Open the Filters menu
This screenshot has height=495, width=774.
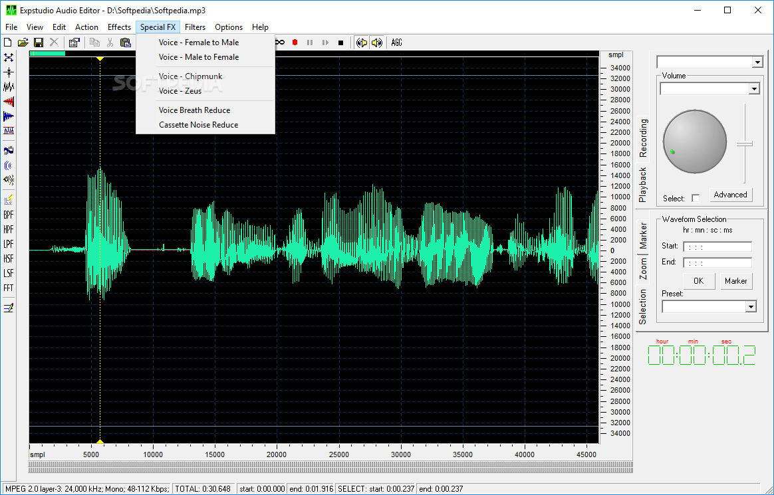click(x=195, y=27)
